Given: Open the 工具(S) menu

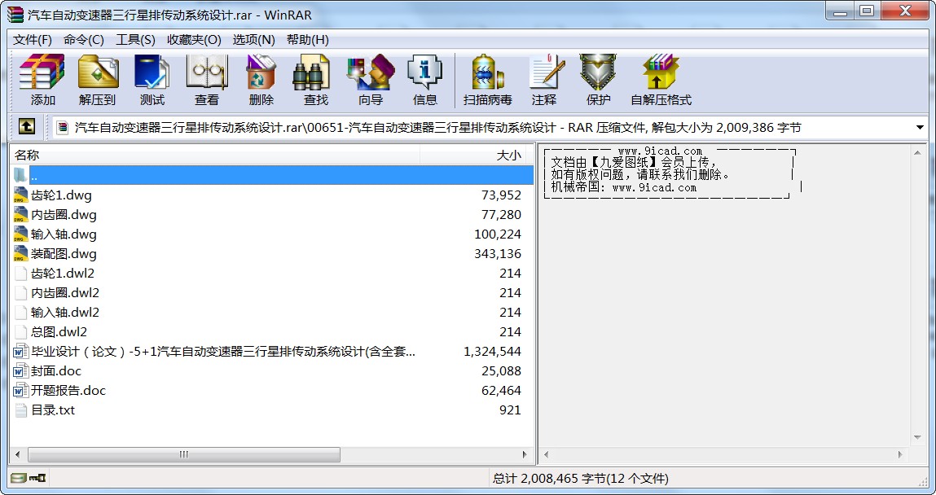Looking at the screenshot, I should coord(135,39).
